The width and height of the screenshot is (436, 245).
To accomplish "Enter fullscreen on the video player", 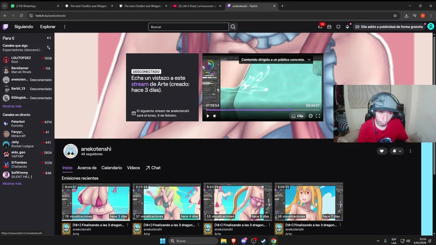I will 318,116.
